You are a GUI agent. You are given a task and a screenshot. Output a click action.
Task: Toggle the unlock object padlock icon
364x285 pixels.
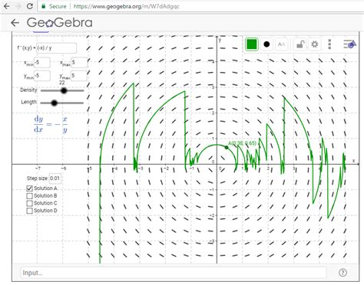tap(299, 44)
